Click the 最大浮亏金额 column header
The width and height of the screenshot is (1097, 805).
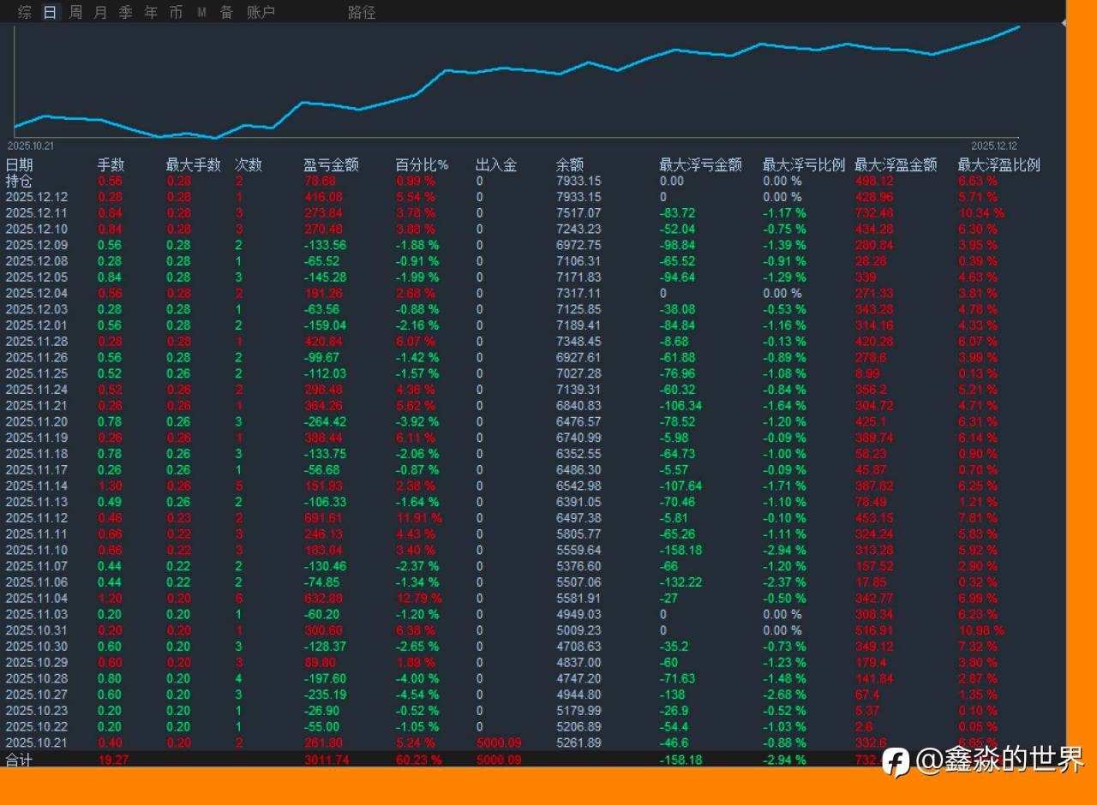point(700,164)
